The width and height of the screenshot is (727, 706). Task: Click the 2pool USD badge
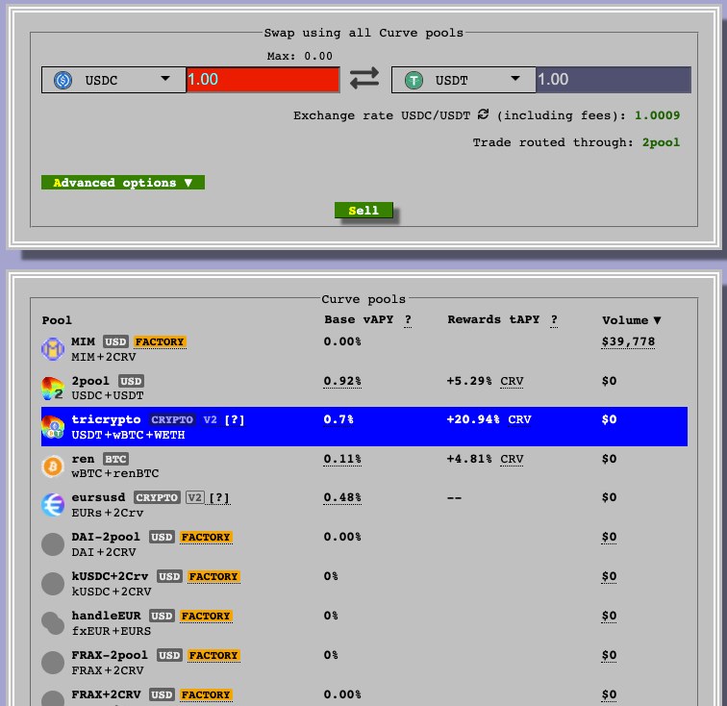tap(131, 381)
